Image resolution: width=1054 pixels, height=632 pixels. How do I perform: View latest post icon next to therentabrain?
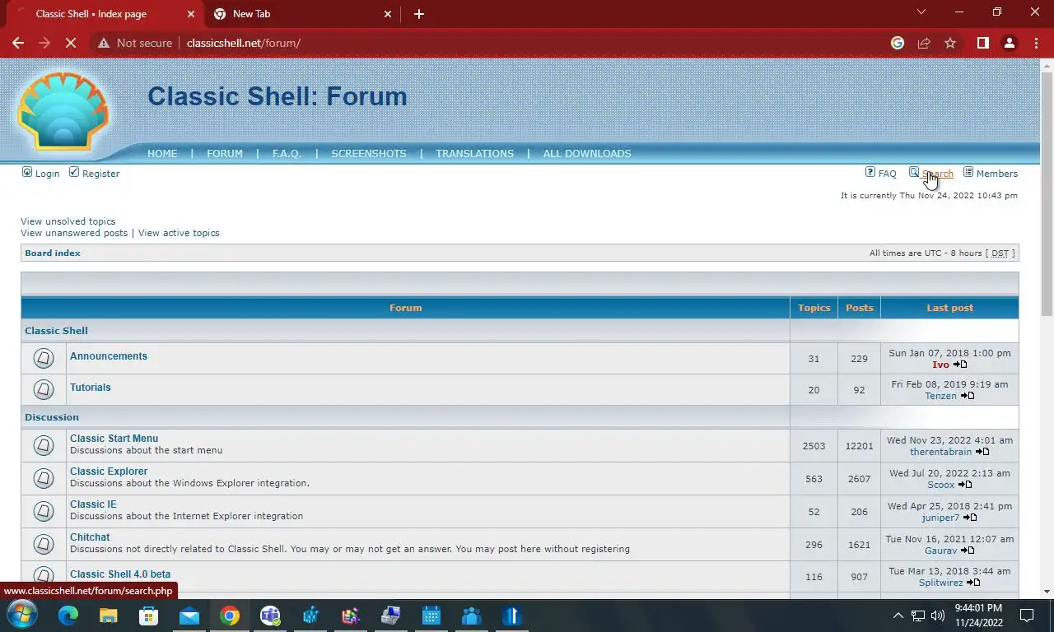(982, 452)
